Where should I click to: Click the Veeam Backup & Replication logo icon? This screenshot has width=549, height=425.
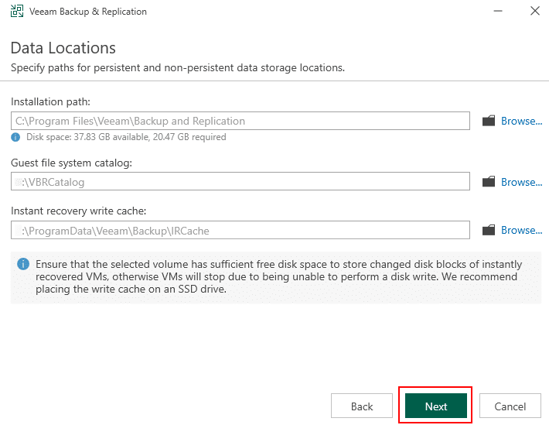click(x=17, y=11)
